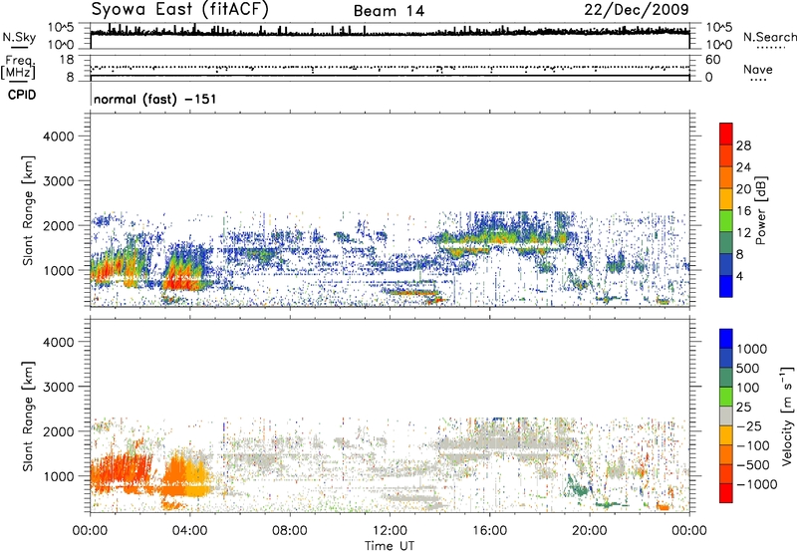
Task: Click the Nave axis value 60
Action: click(712, 60)
